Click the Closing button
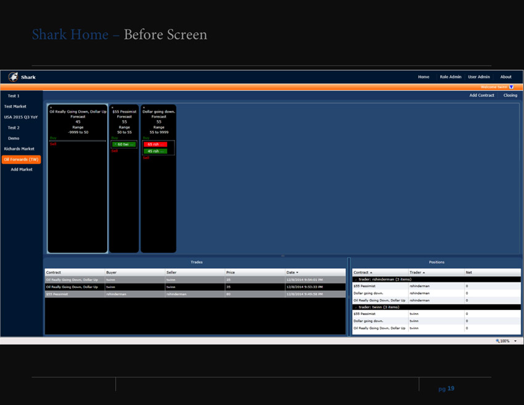524x405 pixels. pos(510,96)
